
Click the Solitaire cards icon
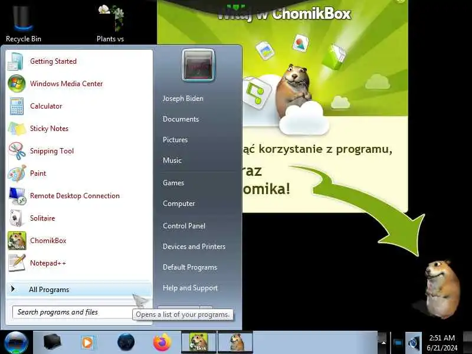tap(17, 218)
